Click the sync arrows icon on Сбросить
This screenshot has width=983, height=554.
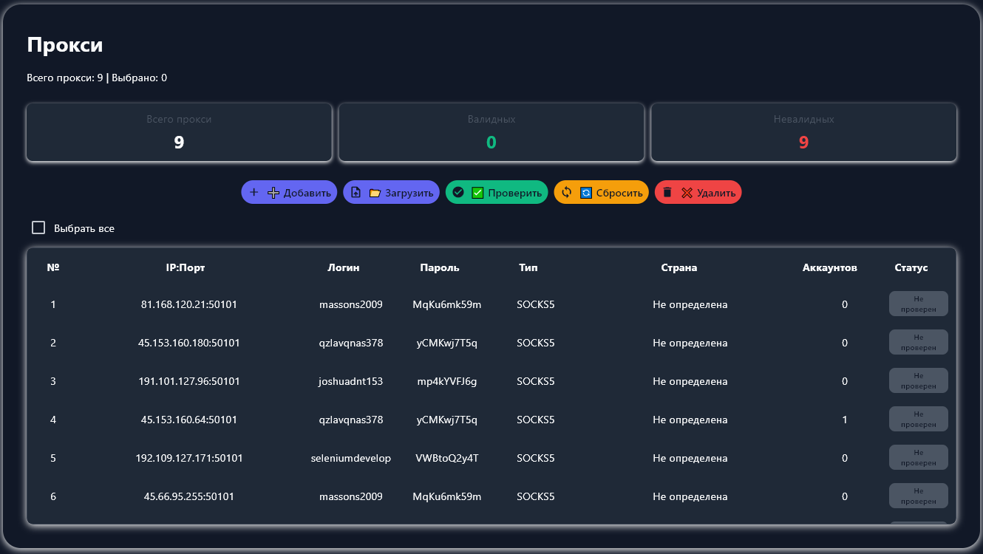pos(567,193)
